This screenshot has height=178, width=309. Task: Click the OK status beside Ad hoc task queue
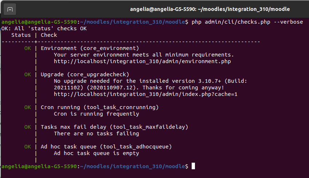[28, 147]
